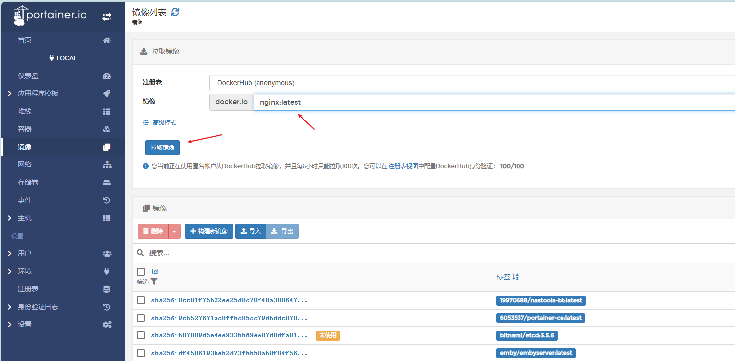Click the cubes icon beside 容器
Viewport: 735px width, 361px height.
(x=107, y=129)
